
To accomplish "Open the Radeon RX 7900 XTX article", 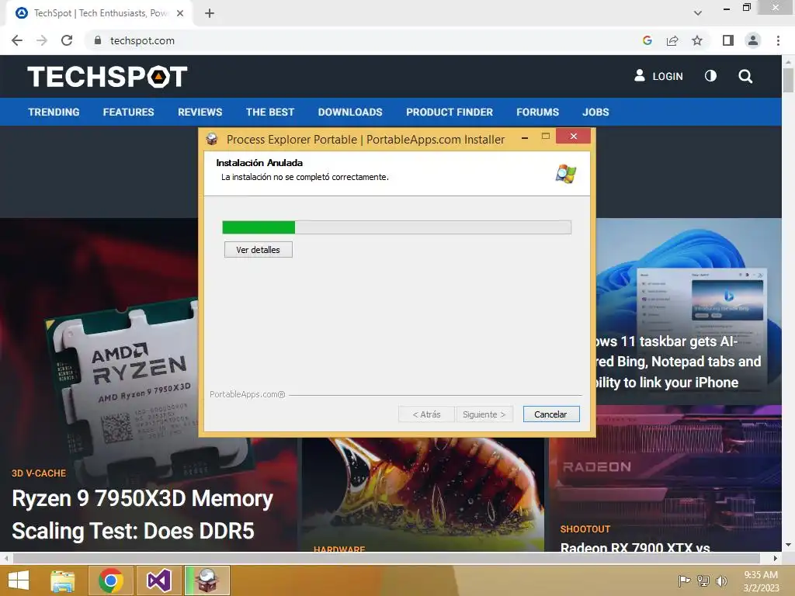I will [x=635, y=547].
